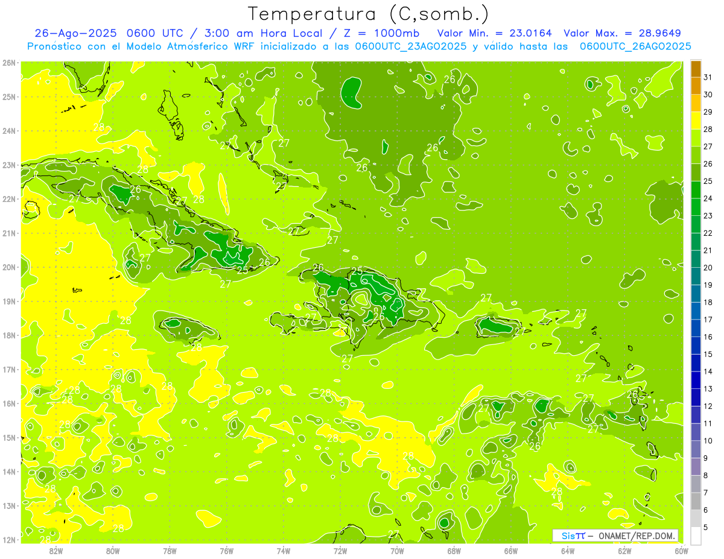Image resolution: width=724 pixels, height=559 pixels.
Task: Click the '64W' longitude axis label
Action: click(568, 550)
